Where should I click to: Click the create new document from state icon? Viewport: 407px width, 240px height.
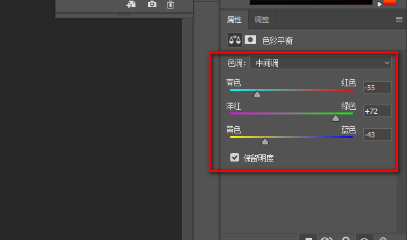click(x=131, y=4)
